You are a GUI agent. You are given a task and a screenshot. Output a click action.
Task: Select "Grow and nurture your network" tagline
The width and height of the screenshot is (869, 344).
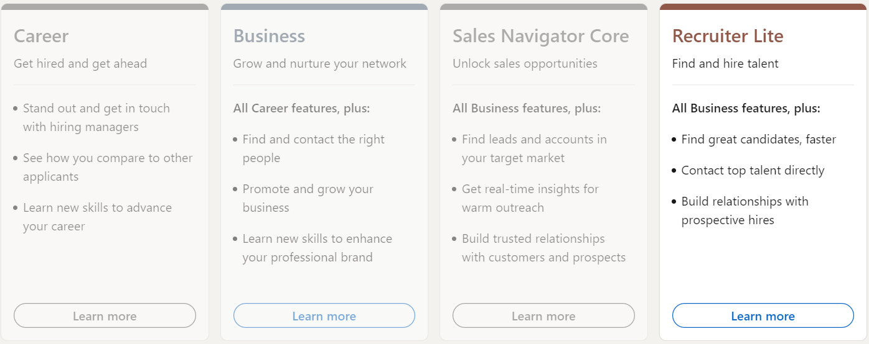tap(319, 63)
